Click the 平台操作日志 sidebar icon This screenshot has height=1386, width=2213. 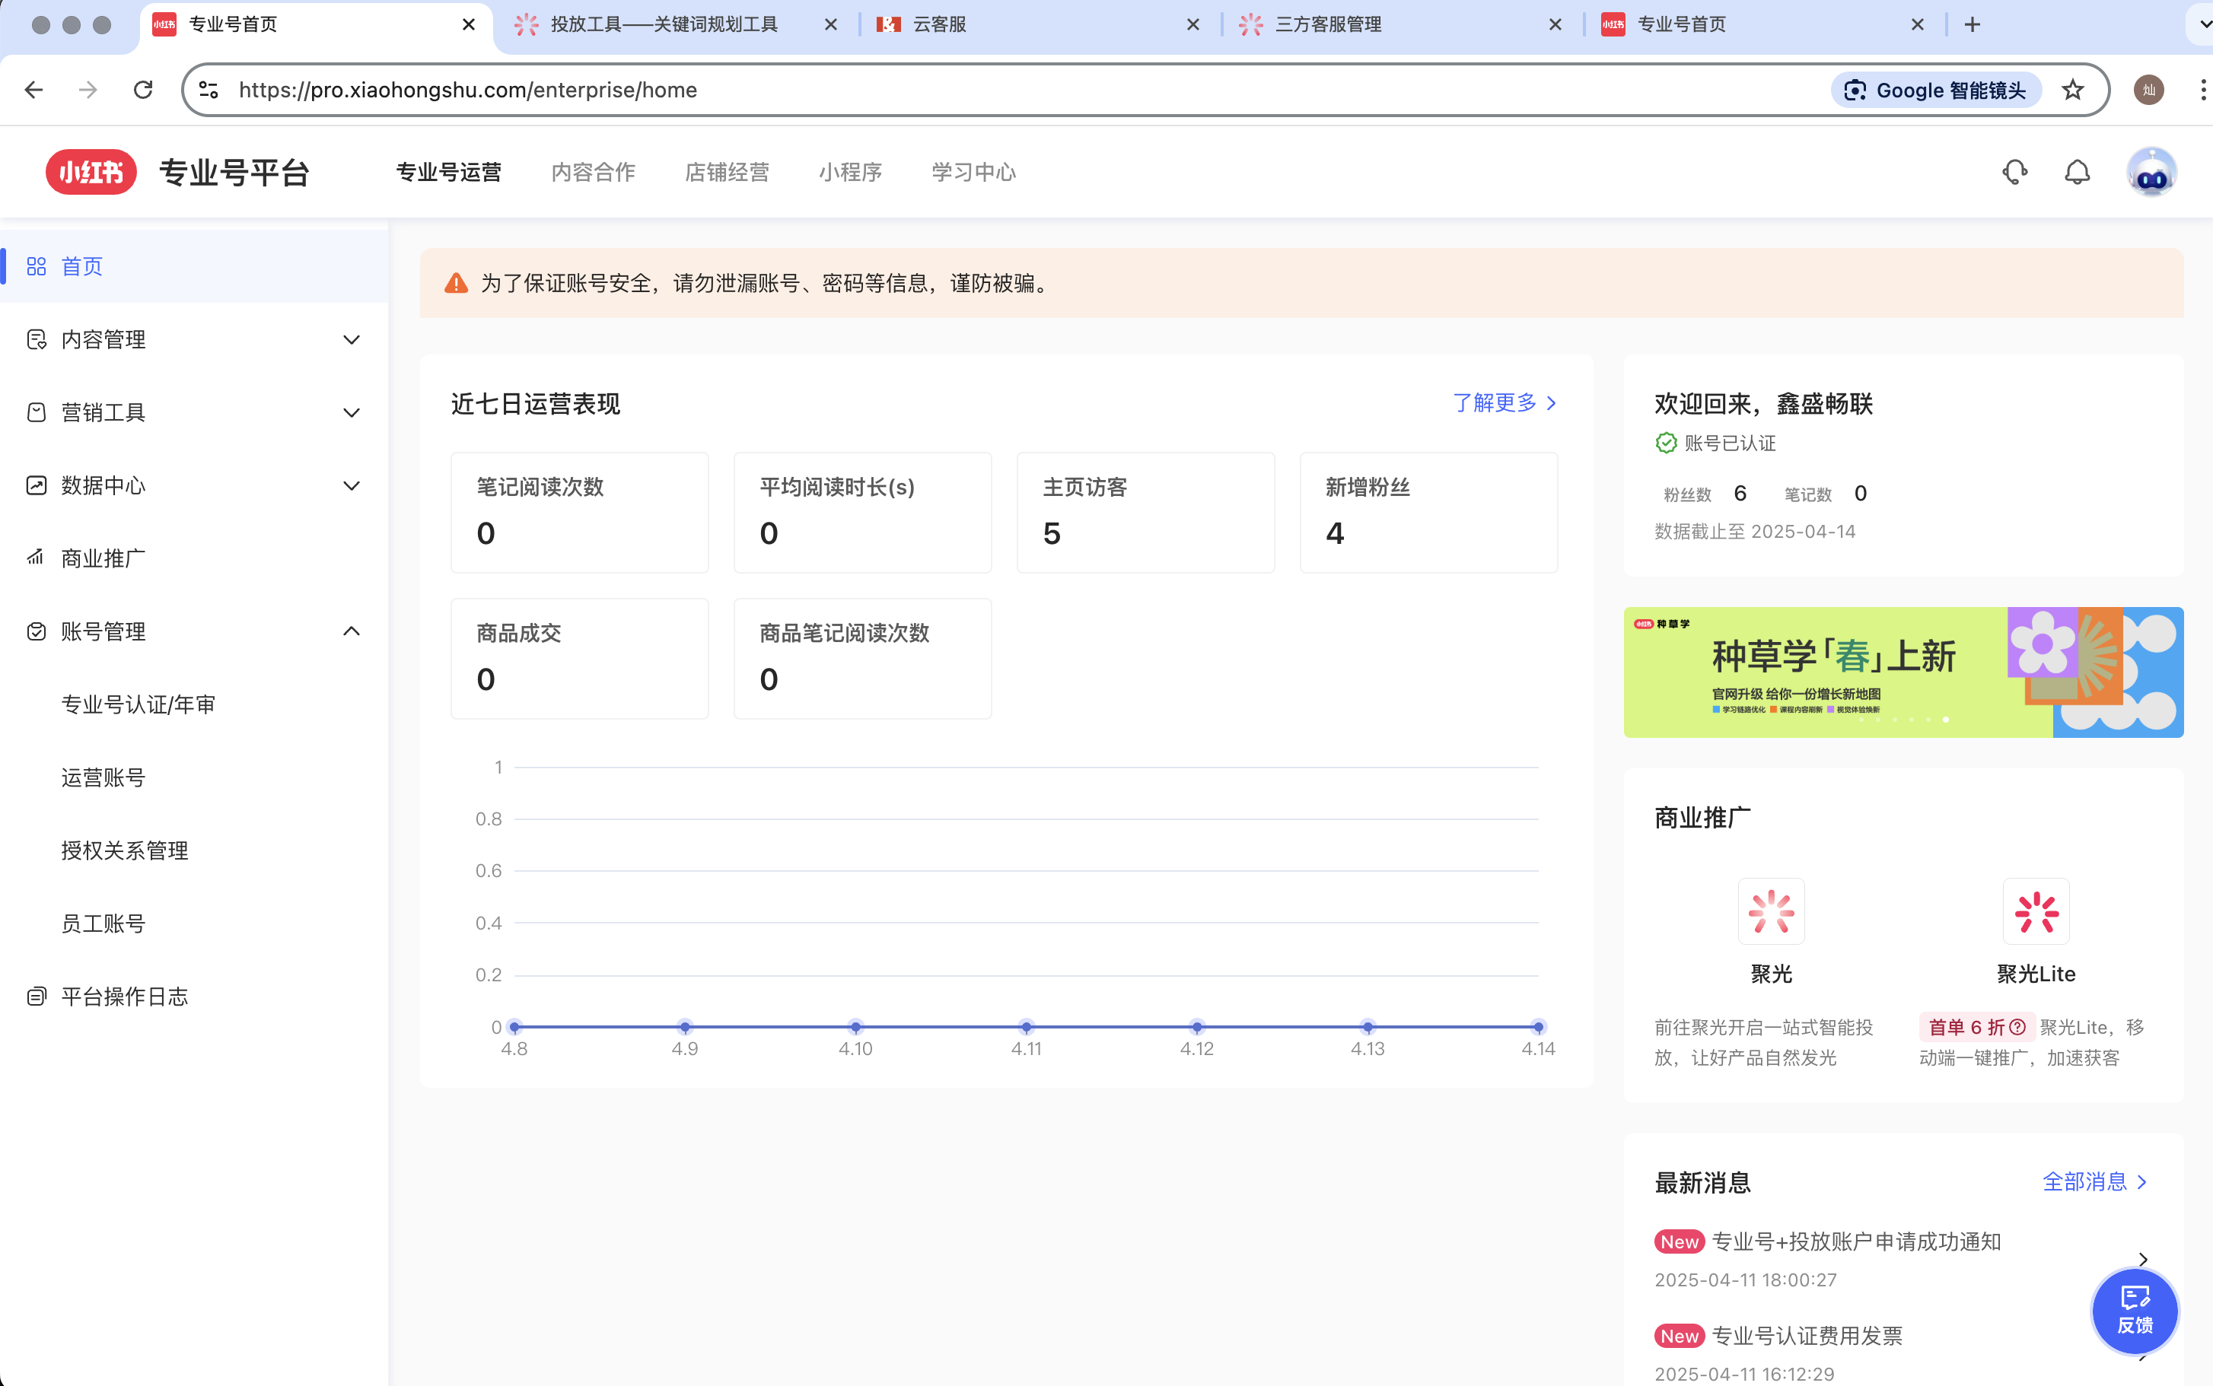(37, 997)
